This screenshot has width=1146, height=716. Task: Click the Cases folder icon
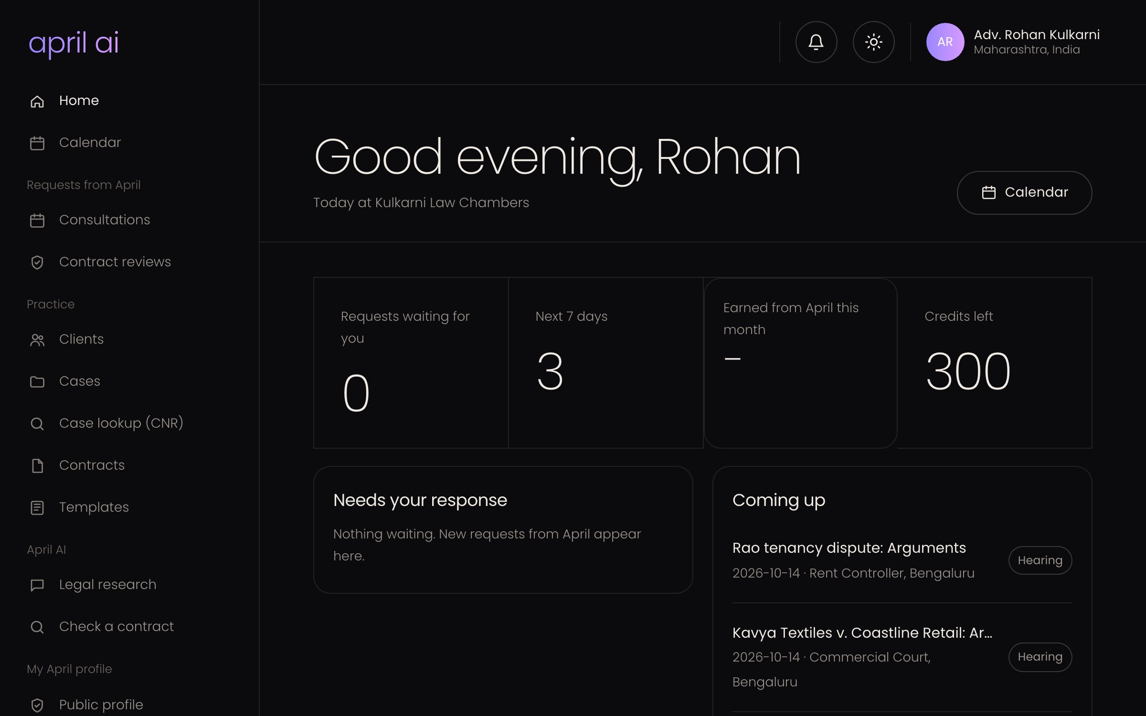37,382
